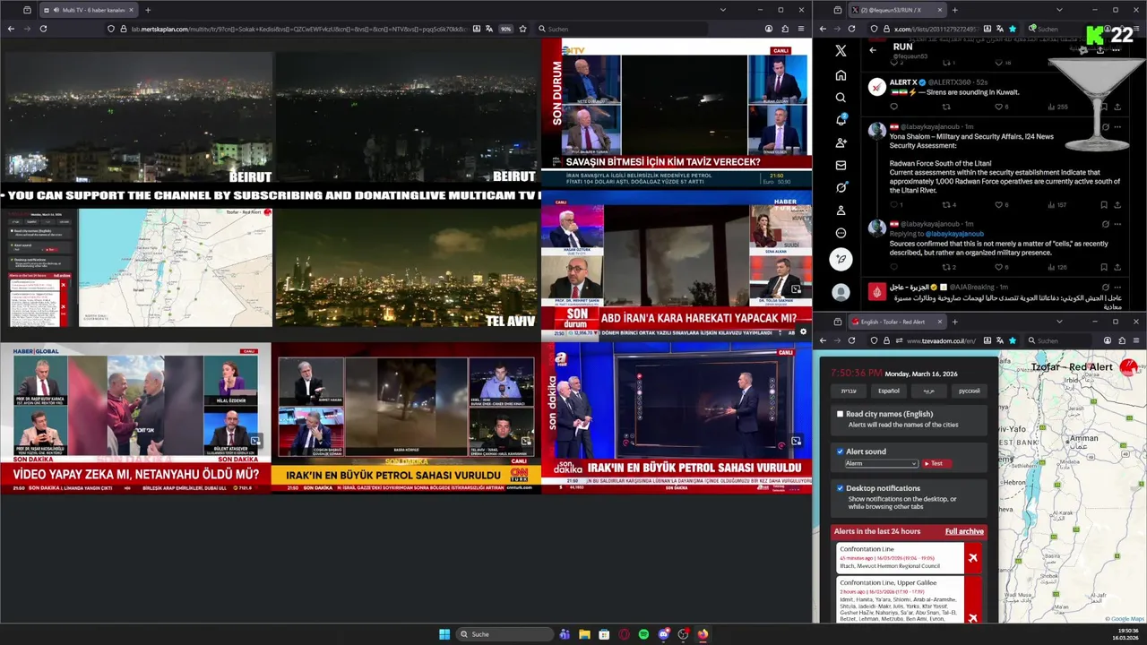This screenshot has height=645, width=1147.
Task: Like the ALERT X Kuwait sirens post
Action: tap(1000, 107)
